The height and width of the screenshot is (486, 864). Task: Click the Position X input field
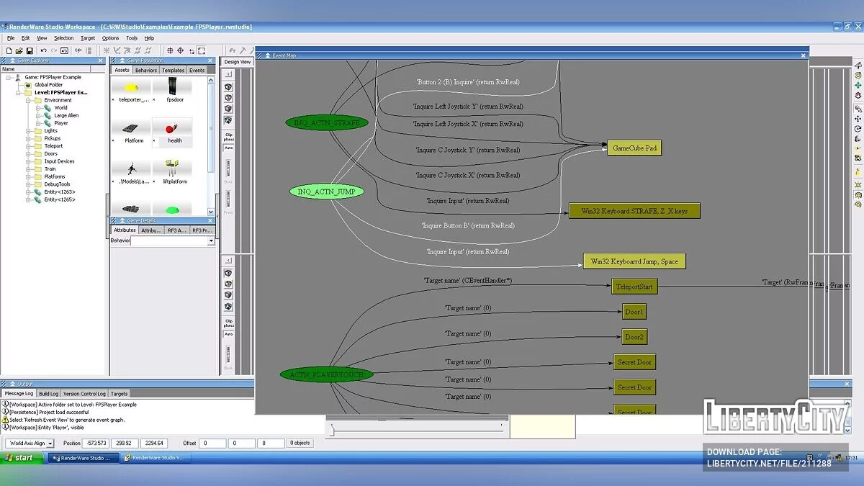tap(95, 443)
